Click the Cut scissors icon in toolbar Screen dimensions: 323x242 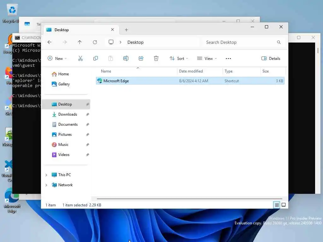pos(80,58)
